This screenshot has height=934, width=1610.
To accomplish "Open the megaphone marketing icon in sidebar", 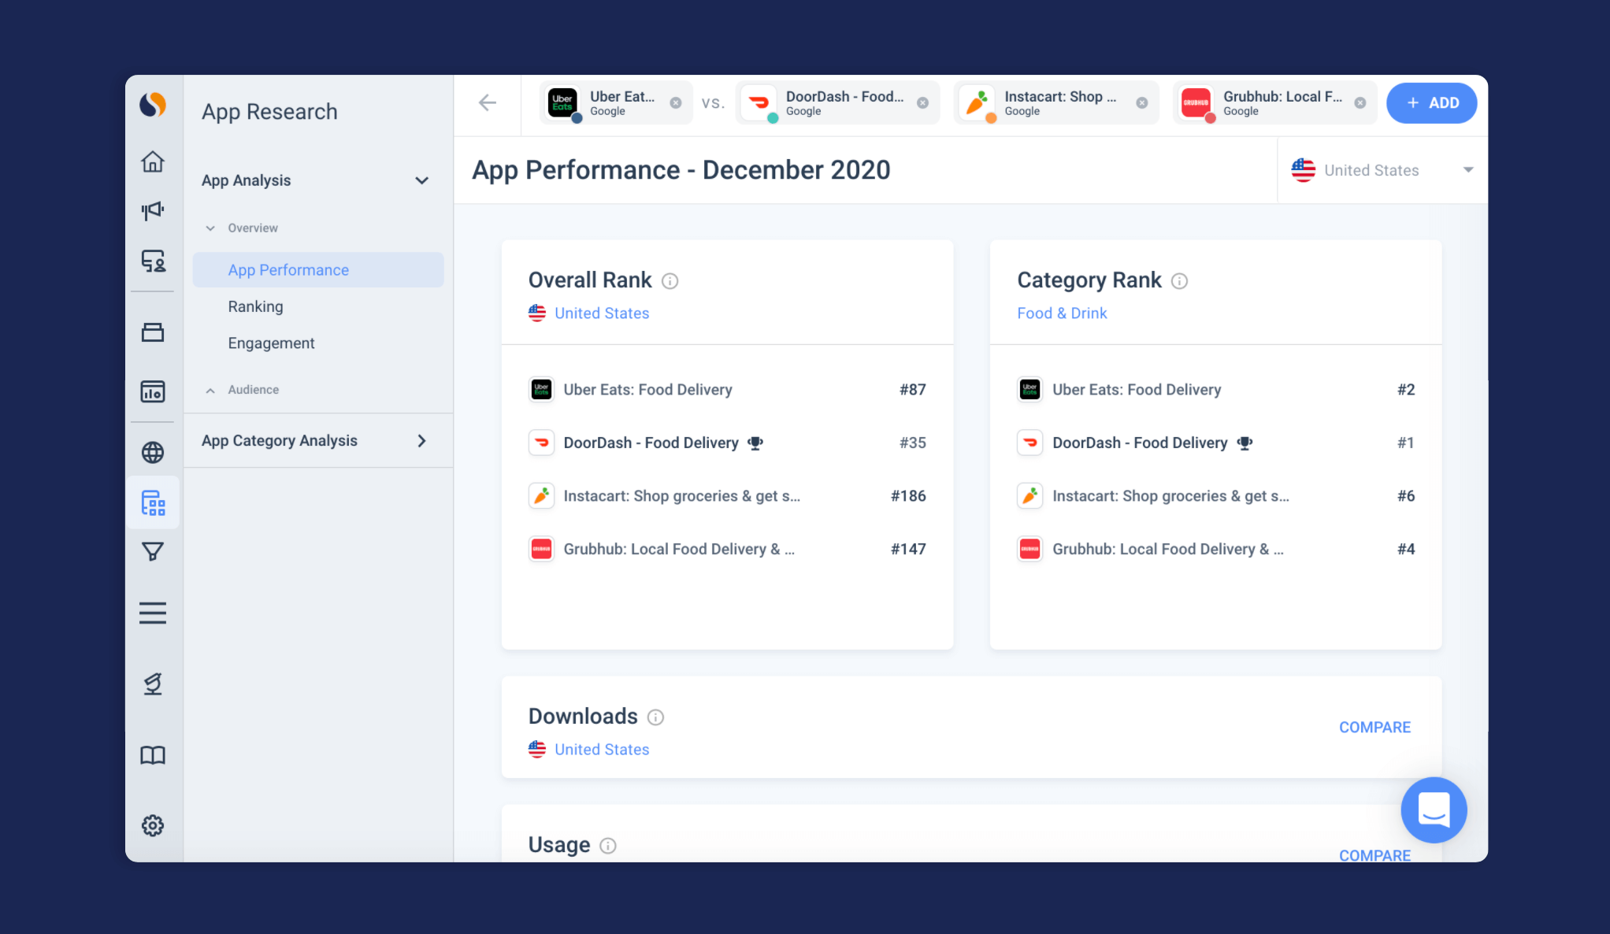I will point(153,210).
